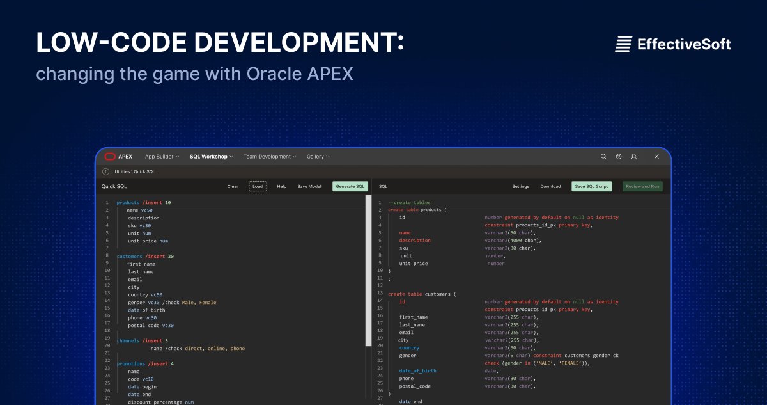Viewport: 767px width, 405px height.
Task: Clear the Quick SQL editor
Action: (233, 186)
